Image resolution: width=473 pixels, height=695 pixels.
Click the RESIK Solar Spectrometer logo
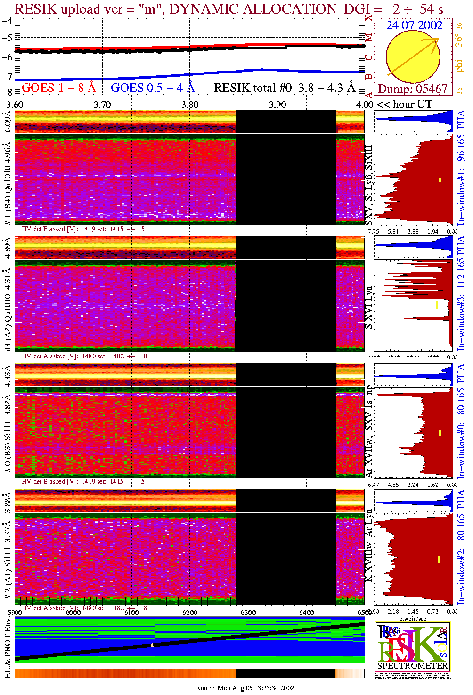413,646
